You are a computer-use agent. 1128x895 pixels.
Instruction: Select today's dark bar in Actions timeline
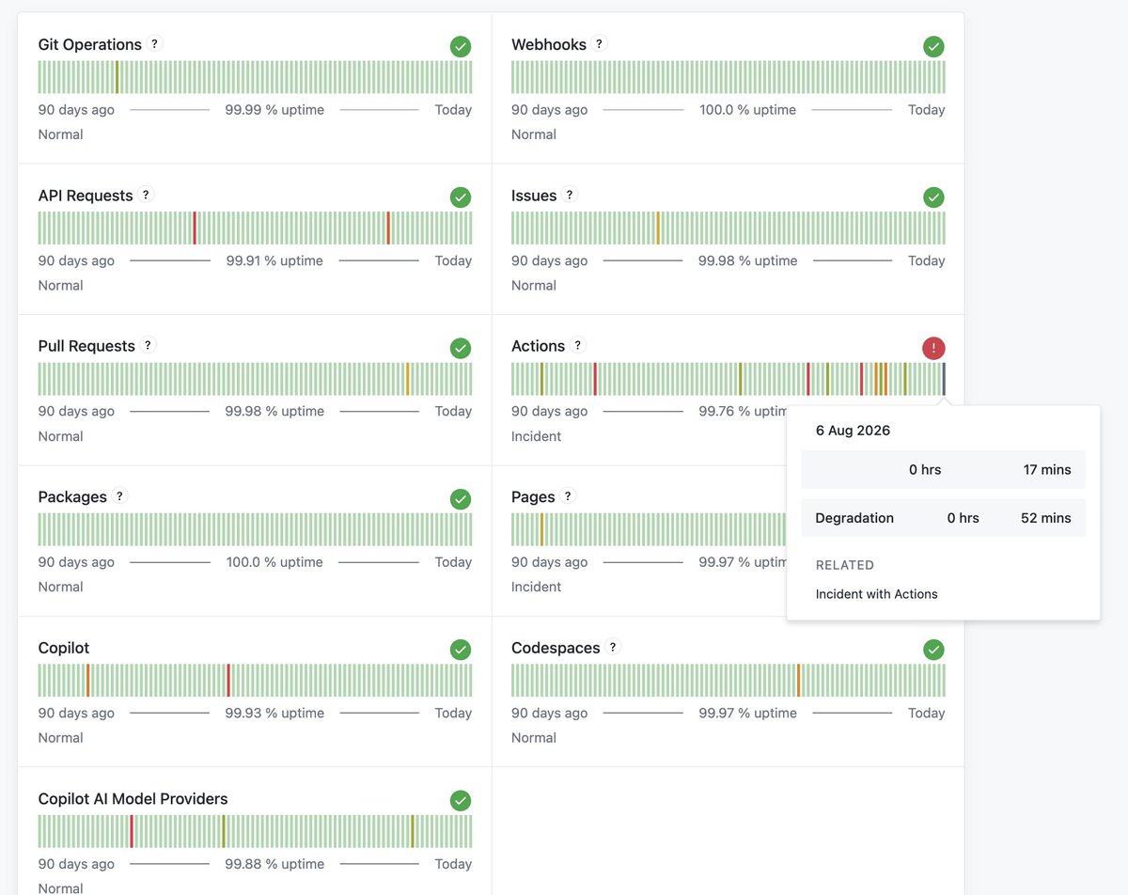[x=944, y=379]
